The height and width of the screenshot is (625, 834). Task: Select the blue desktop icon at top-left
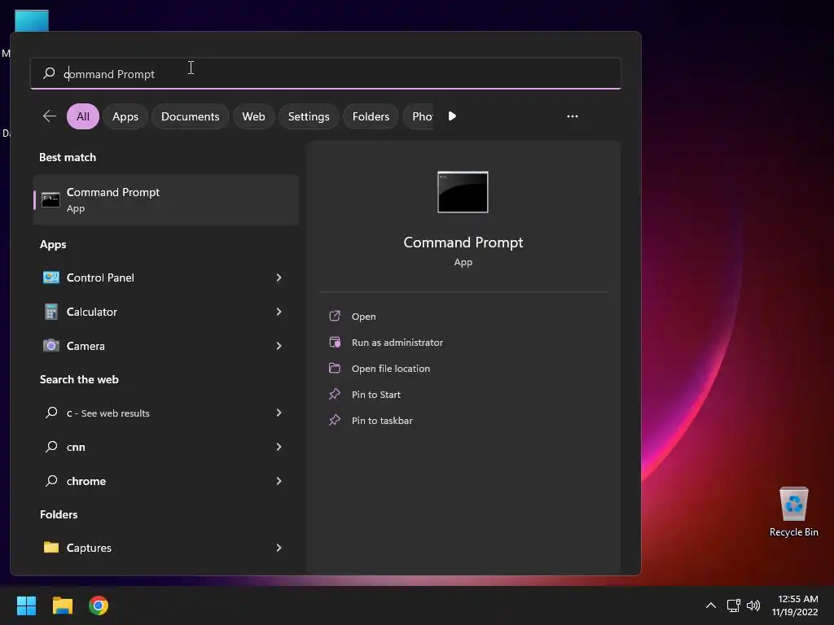tap(32, 20)
